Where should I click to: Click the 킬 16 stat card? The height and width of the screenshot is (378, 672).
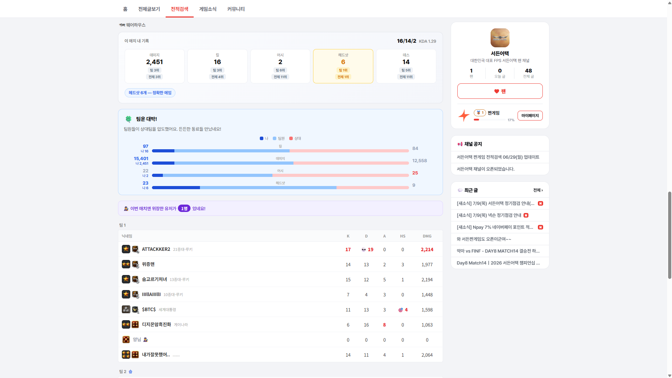click(217, 66)
